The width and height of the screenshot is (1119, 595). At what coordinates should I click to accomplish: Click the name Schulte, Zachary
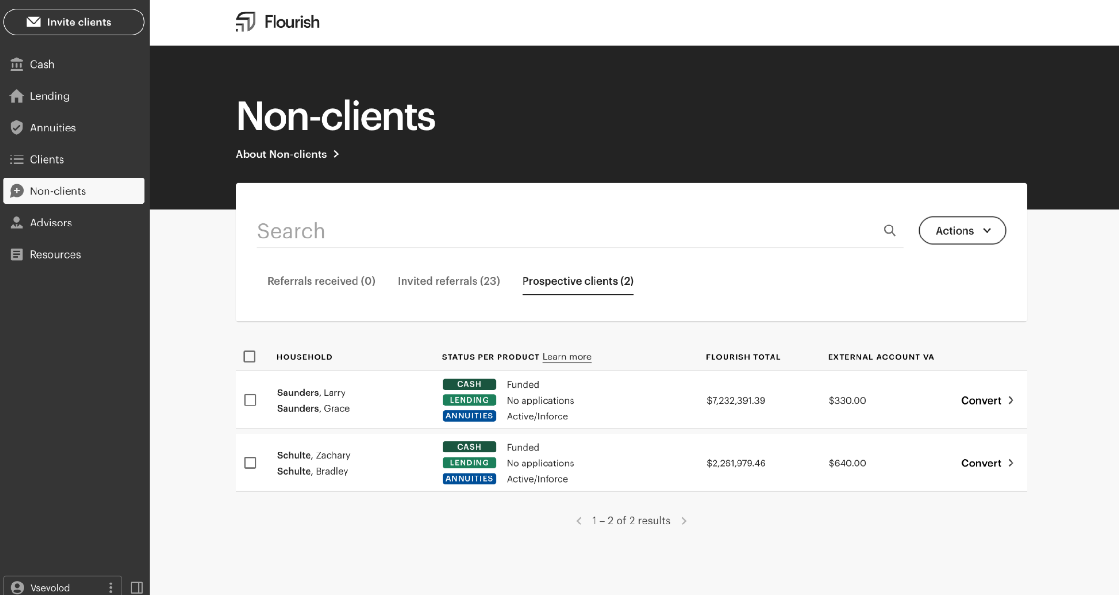[314, 455]
